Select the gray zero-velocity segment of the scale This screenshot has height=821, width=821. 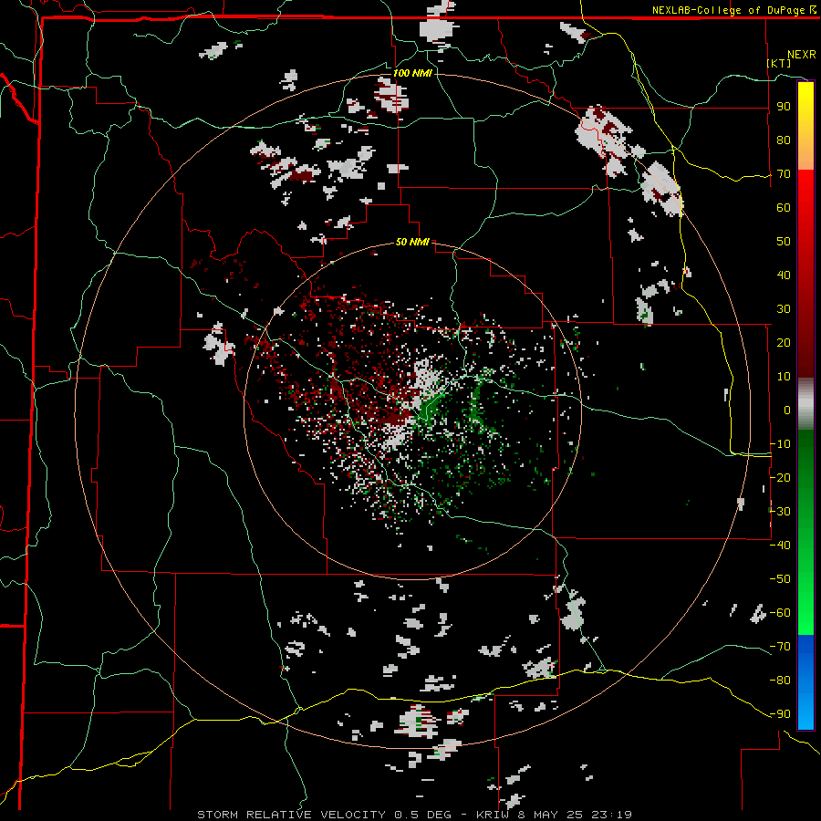pos(805,404)
